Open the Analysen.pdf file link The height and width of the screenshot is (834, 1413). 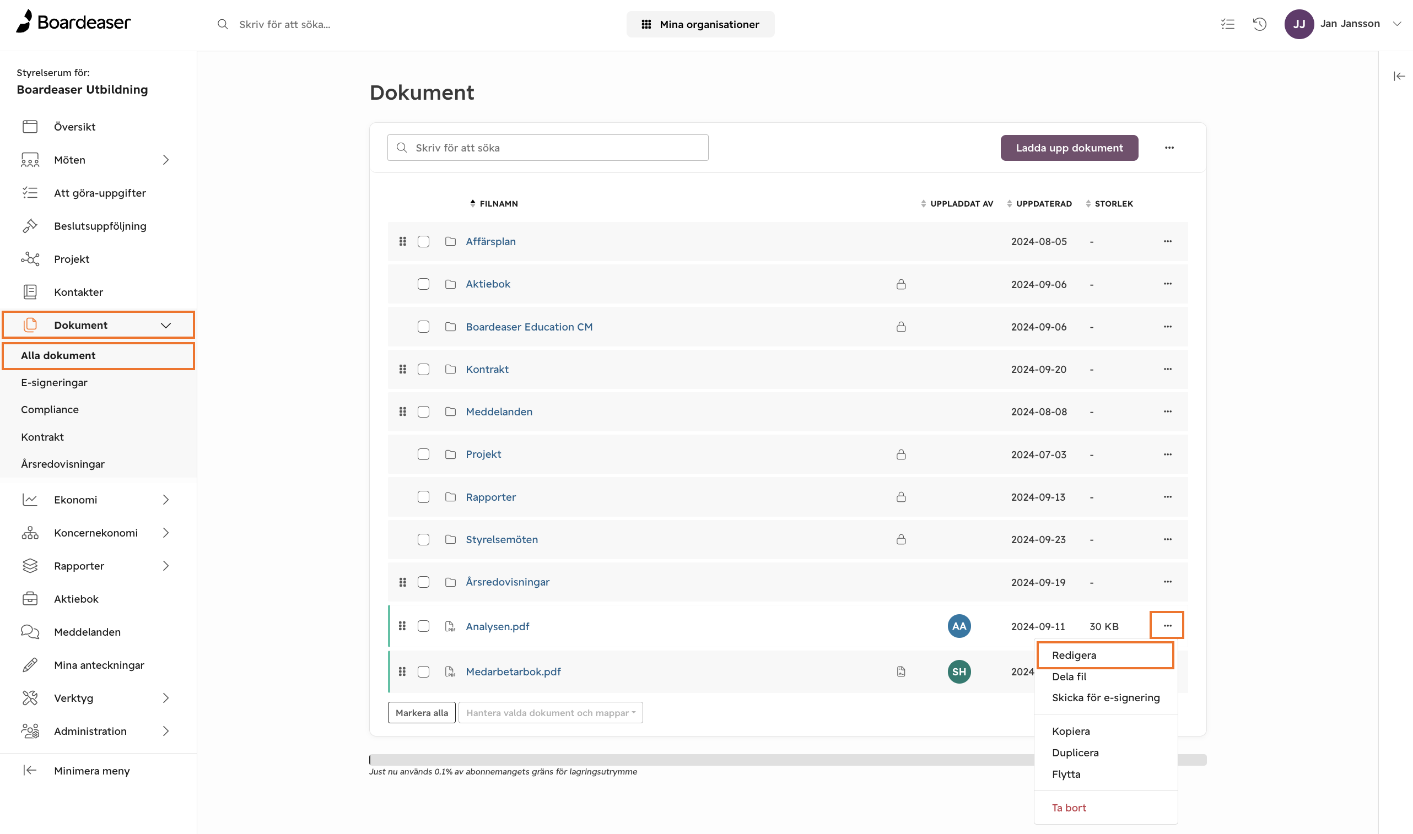click(x=498, y=626)
